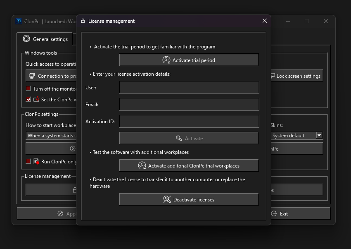Click clock icon on additional trial workplaces button
351x249 pixels.
tap(142, 165)
